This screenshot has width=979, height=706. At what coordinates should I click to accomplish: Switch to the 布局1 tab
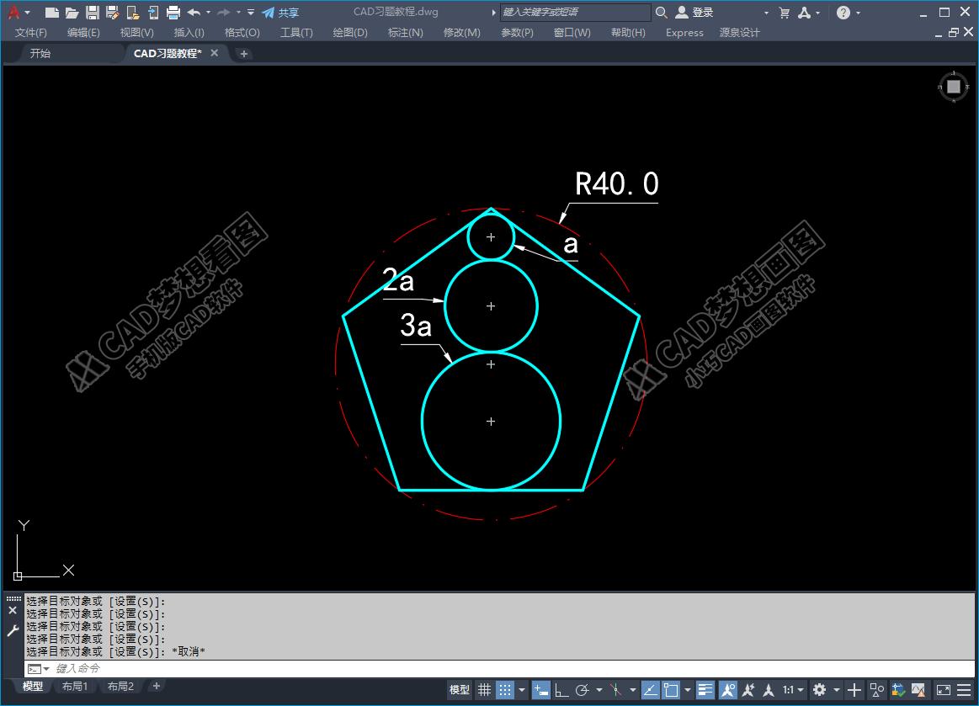[x=75, y=686]
